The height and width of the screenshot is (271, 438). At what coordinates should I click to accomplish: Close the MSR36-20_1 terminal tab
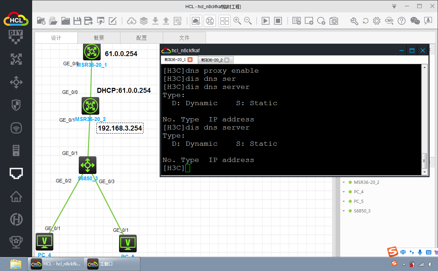190,60
